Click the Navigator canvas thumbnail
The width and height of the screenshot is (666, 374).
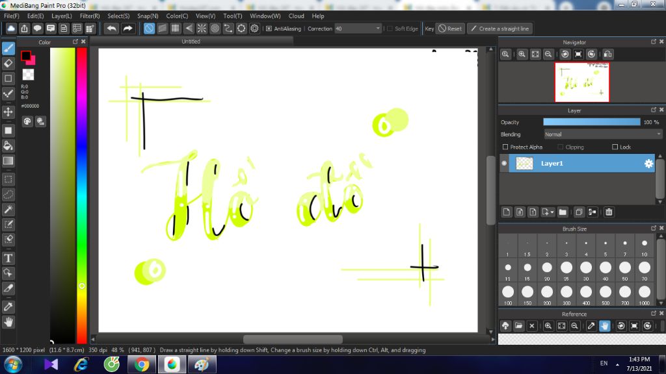pyautogui.click(x=582, y=82)
